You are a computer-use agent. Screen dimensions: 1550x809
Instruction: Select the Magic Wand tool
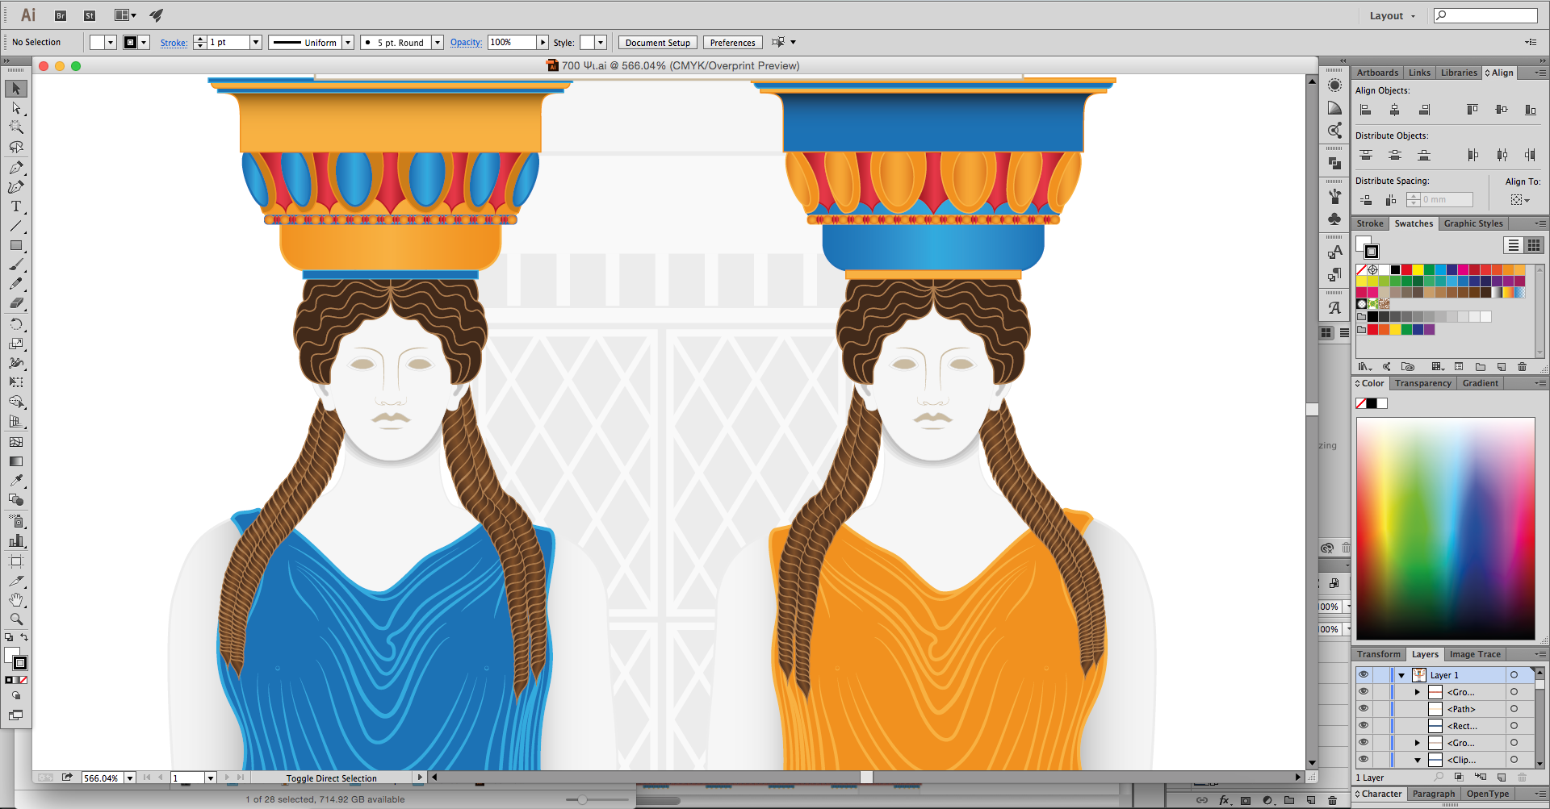[16, 127]
